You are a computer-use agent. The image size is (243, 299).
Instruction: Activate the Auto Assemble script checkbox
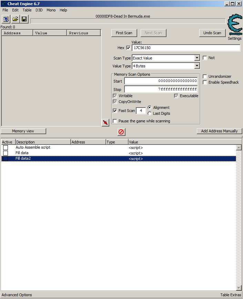pyautogui.click(x=6, y=148)
